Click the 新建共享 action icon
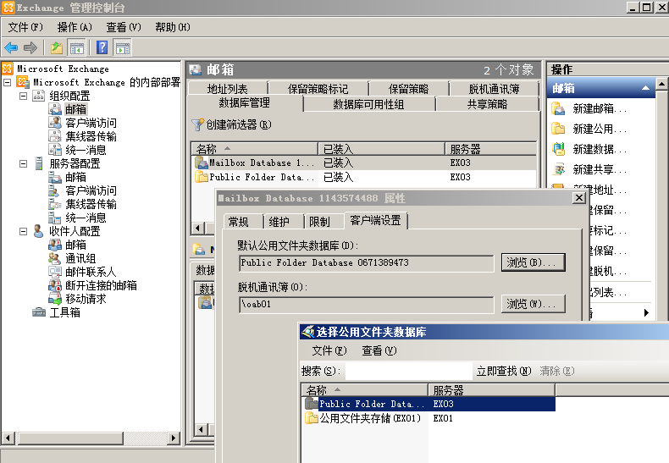Image resolution: width=669 pixels, height=463 pixels. 558,169
